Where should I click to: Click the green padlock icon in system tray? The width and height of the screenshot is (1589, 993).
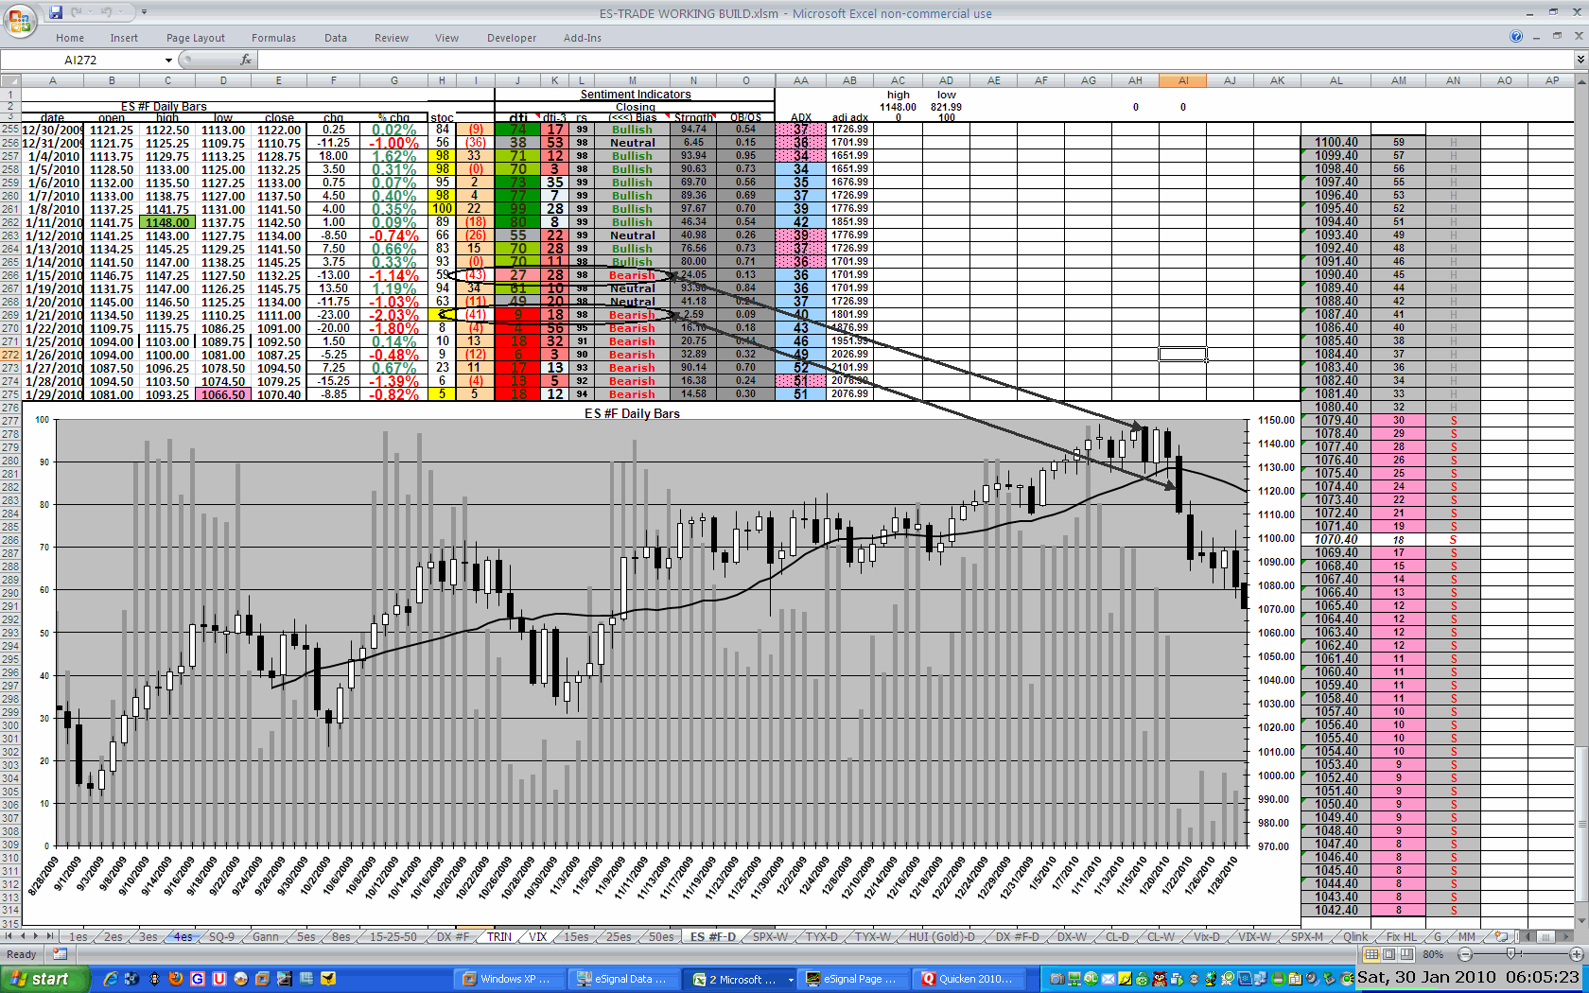[1142, 979]
